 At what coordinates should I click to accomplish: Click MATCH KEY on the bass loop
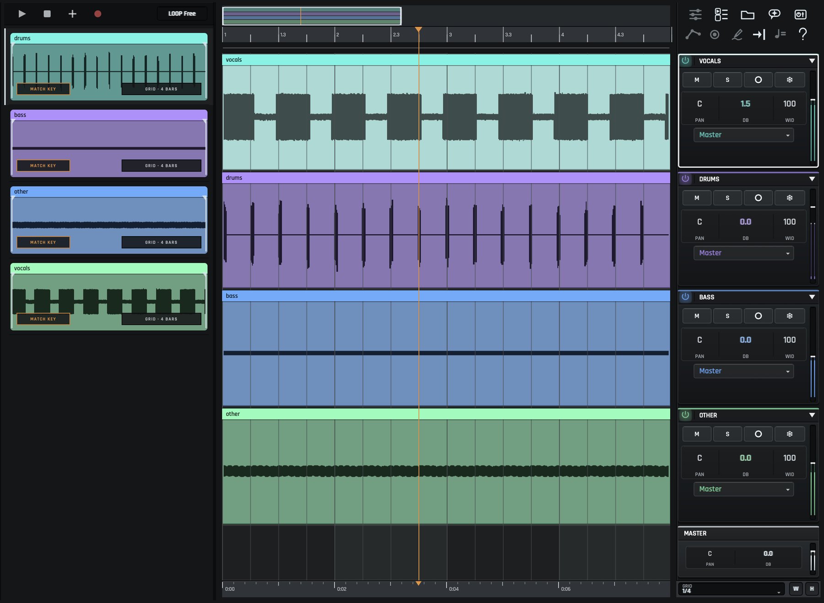(43, 166)
